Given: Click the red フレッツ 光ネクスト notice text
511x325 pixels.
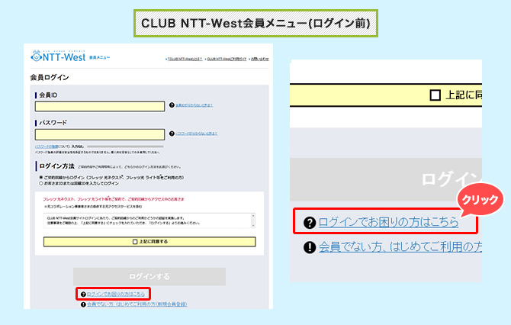Looking at the screenshot, I should coord(114,199).
